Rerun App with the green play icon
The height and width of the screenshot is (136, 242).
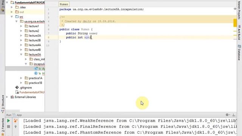8,121
